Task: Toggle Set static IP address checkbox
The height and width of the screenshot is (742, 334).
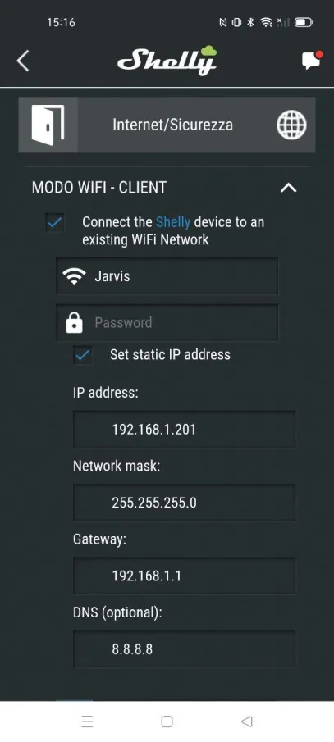Action: point(83,355)
